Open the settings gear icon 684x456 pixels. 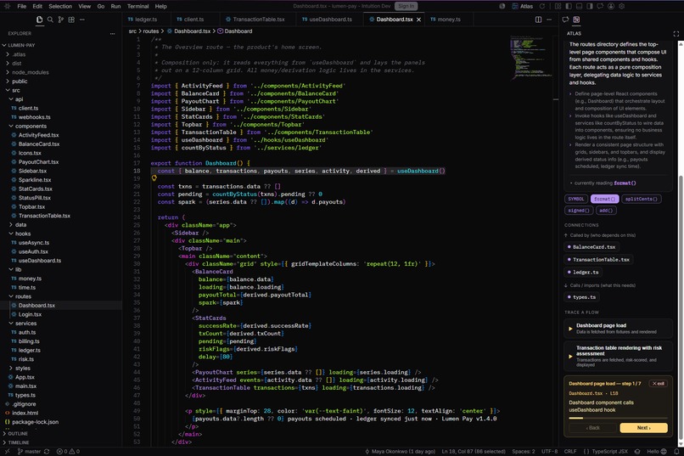[621, 6]
